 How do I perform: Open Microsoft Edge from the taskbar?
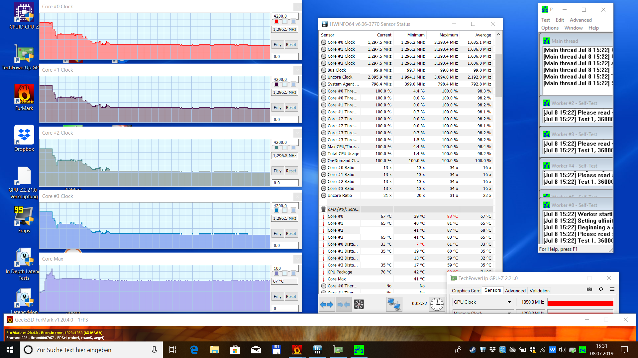click(x=194, y=350)
